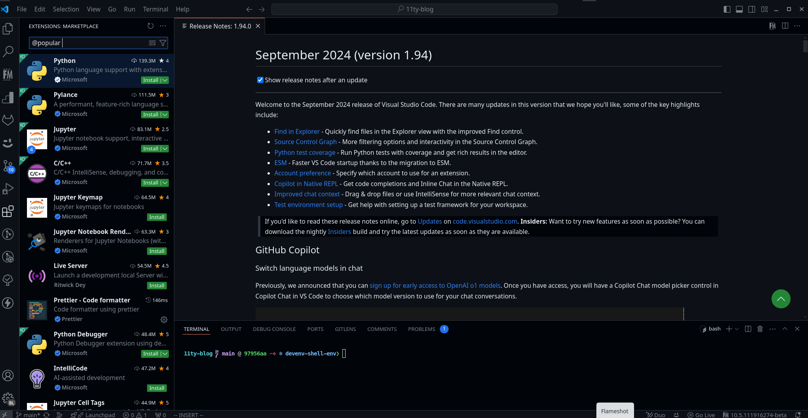Open the GitLens view in activity bar
808x418 pixels.
[x=8, y=234]
